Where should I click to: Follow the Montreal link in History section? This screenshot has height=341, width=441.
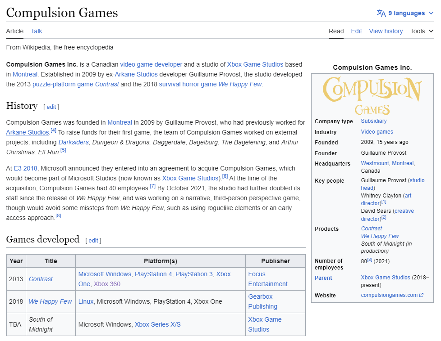coord(119,123)
